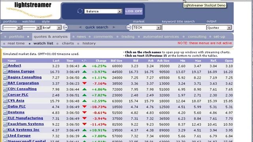Click the -7.16% change for BAY Corporation
The width and height of the screenshot is (253, 142).
(x=99, y=84)
